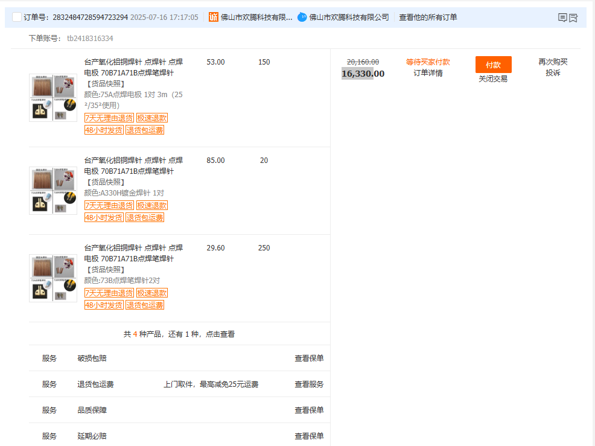Click 48小时发货 tag on 75A点焊电极 item

(x=104, y=130)
